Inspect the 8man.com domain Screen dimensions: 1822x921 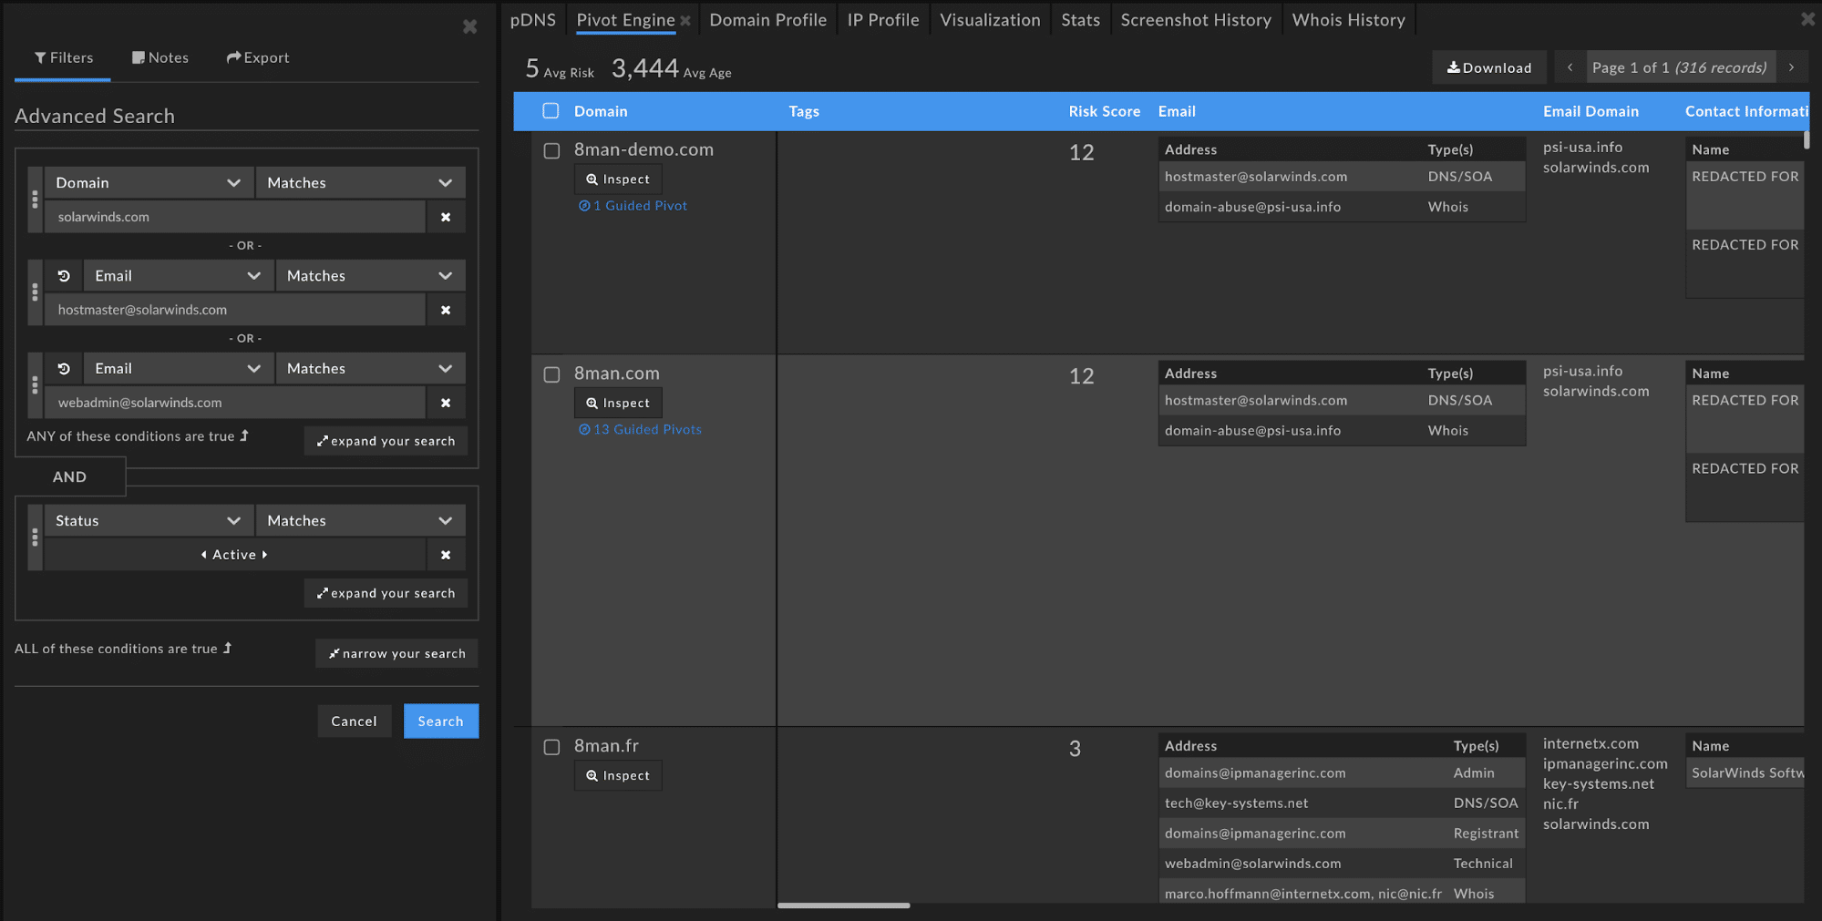(618, 404)
